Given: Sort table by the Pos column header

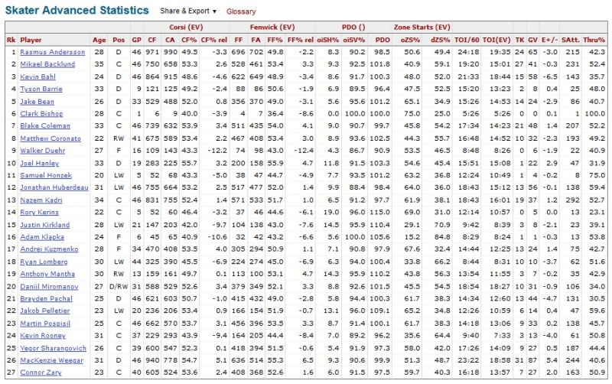Looking at the screenshot, I should 119,40.
